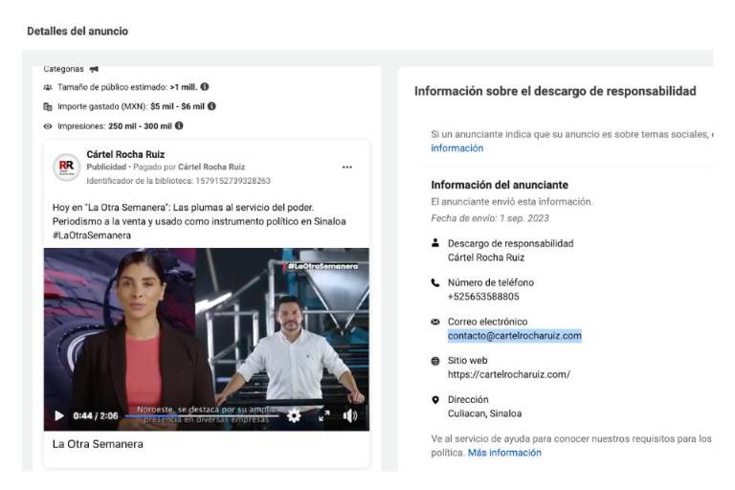
Task: Click info icon beside estimated audience size
Action: click(205, 87)
